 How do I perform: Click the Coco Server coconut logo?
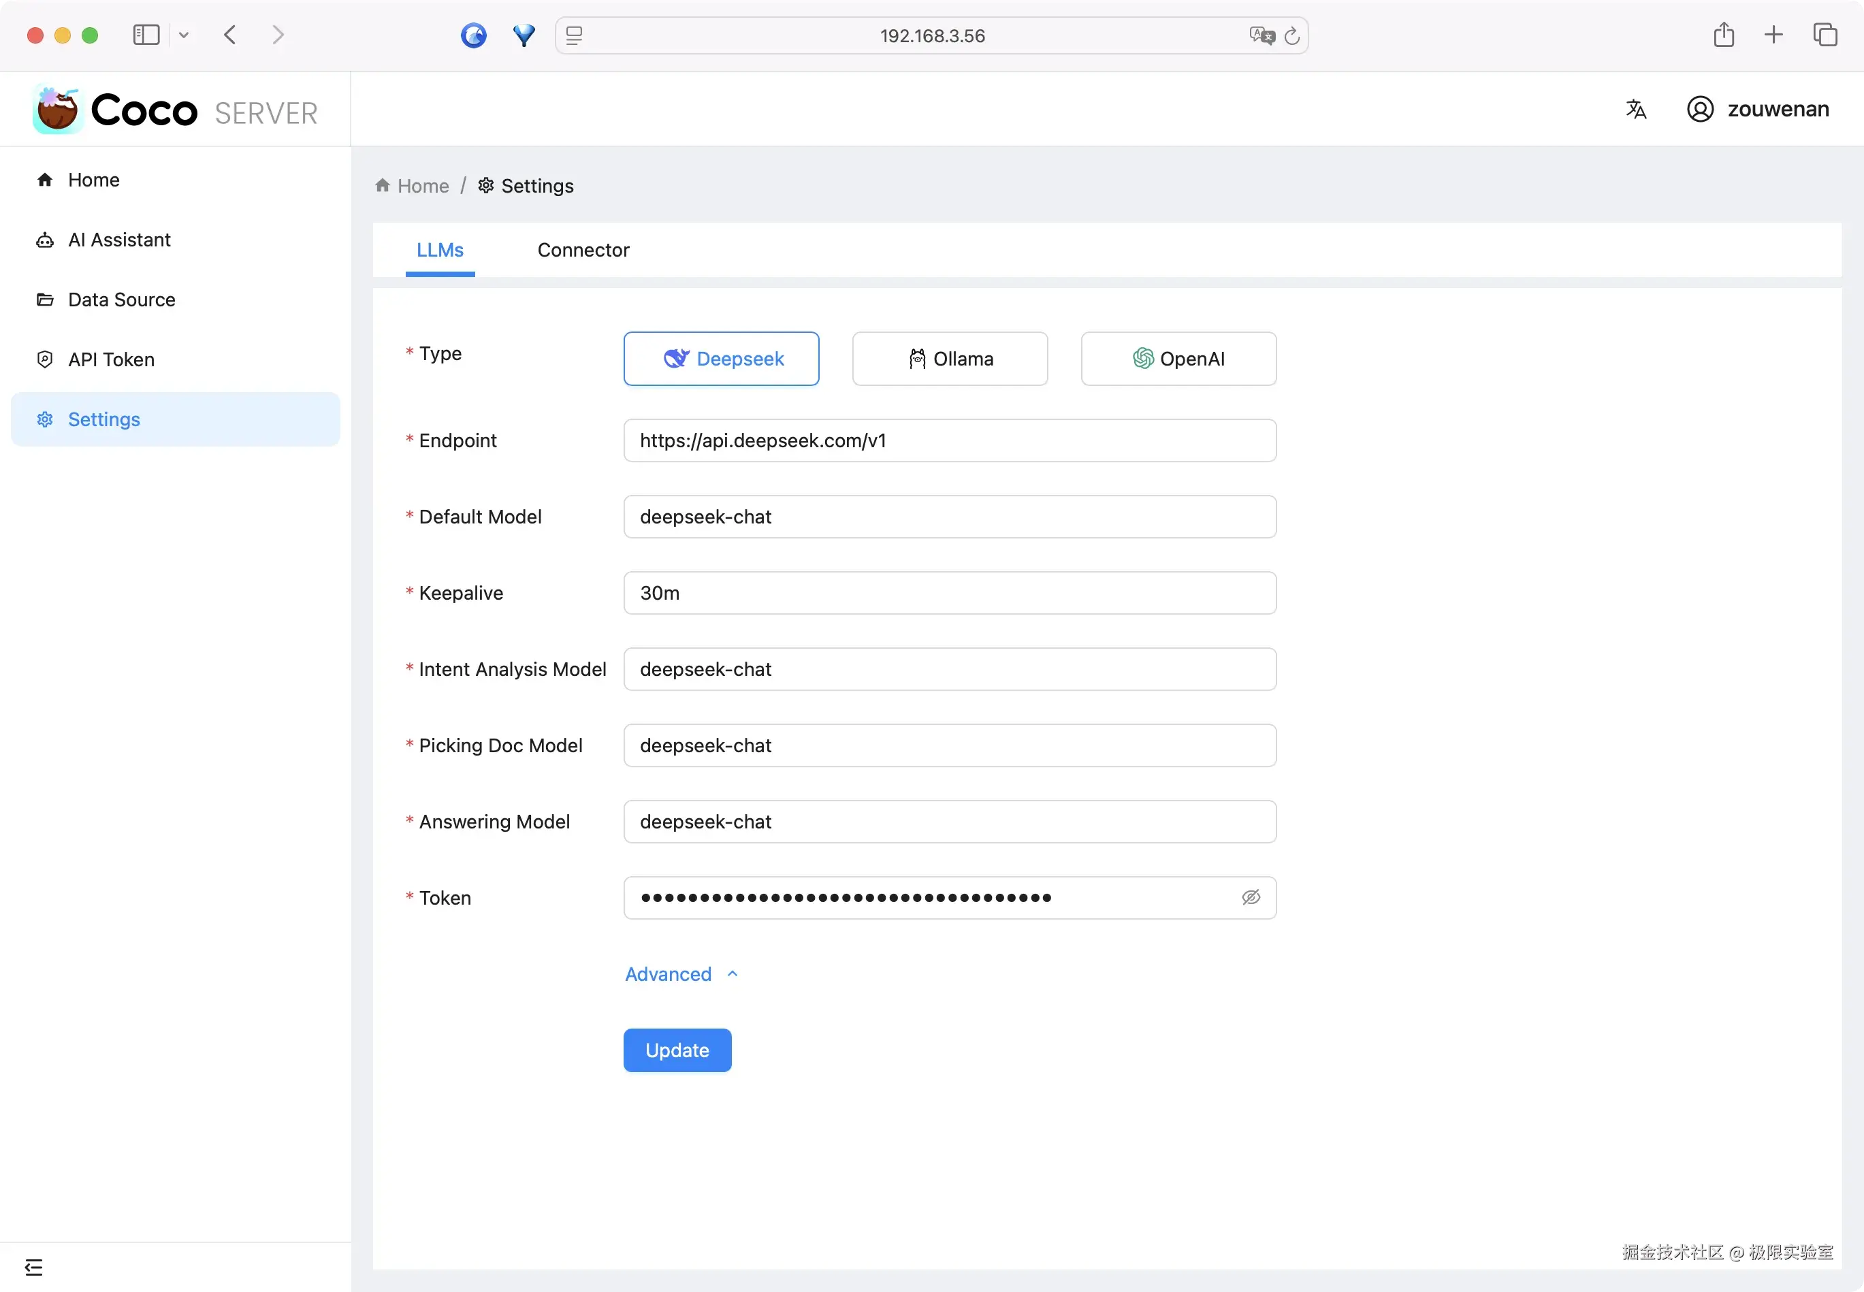click(57, 110)
